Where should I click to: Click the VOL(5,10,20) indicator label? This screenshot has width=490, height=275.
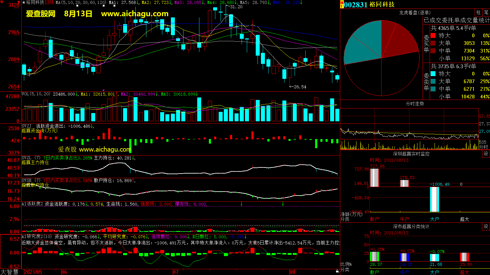tap(36, 94)
